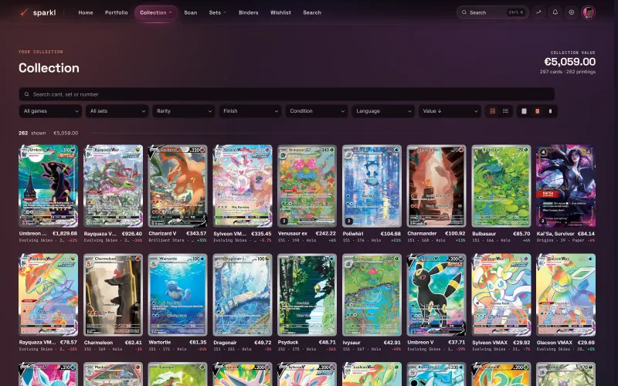This screenshot has width=618, height=386.
Task: Open the Bulbasaur card image
Action: [x=501, y=186]
